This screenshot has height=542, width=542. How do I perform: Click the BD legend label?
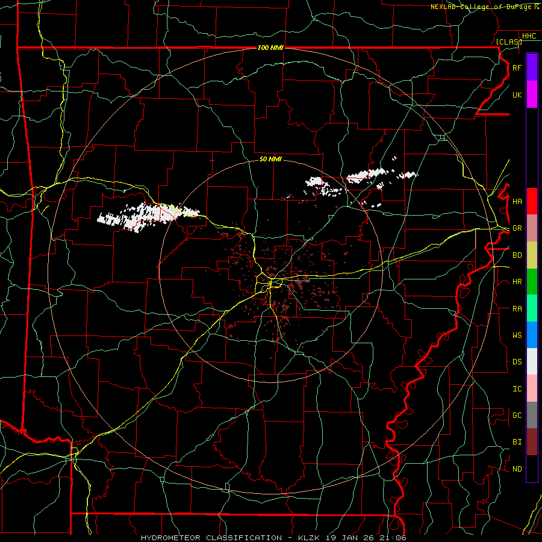coord(517,255)
